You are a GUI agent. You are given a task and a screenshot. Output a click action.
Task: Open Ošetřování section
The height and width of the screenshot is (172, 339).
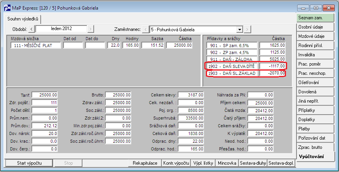[x=315, y=83]
